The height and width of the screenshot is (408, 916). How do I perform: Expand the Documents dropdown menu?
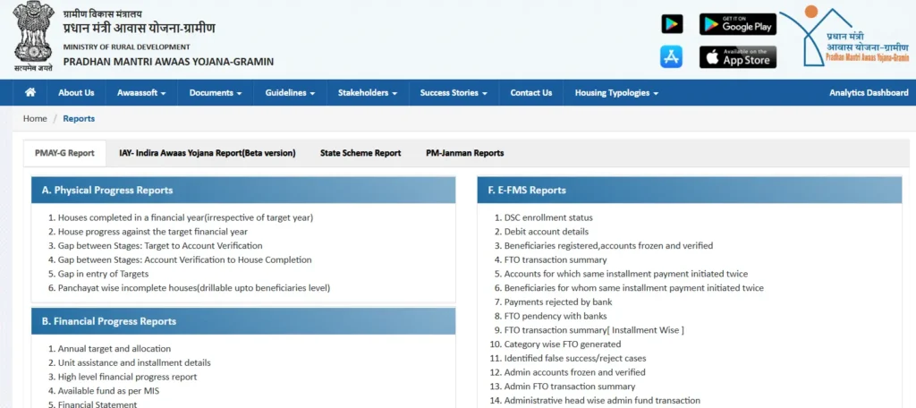click(216, 92)
